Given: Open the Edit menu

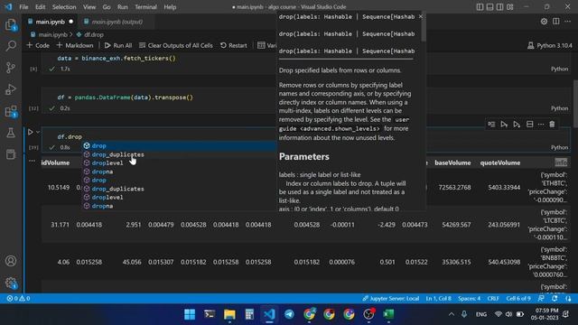Looking at the screenshot, I should 40,7.
